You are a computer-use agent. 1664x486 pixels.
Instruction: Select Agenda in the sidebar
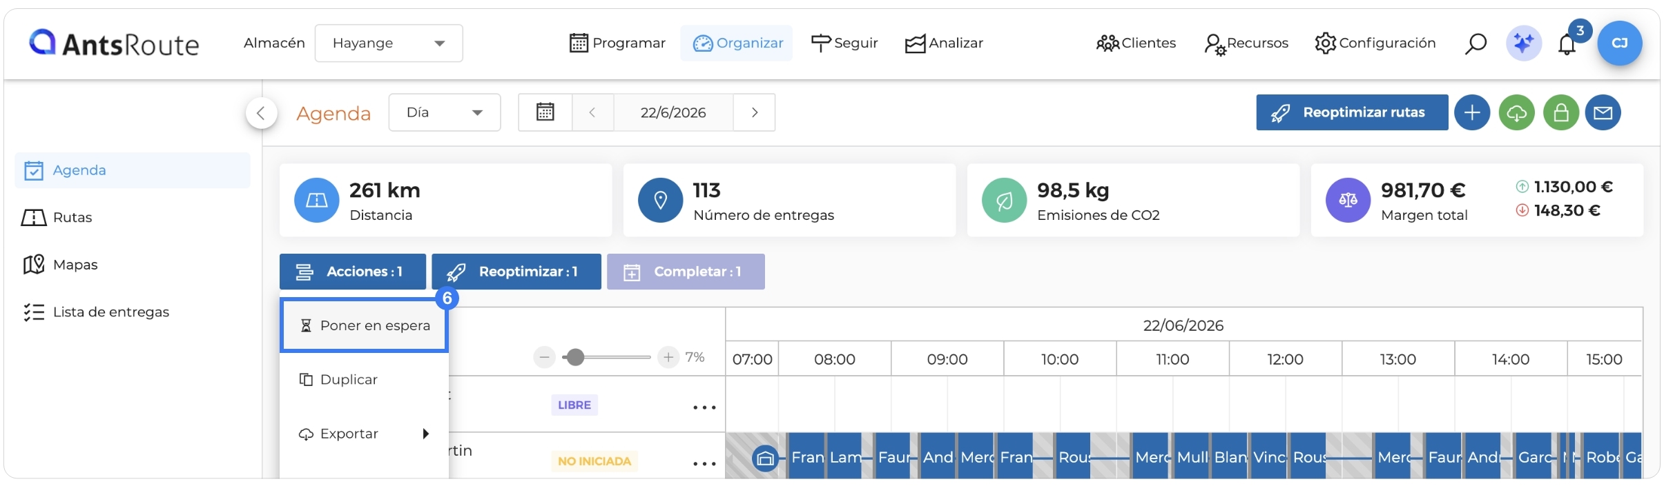tap(133, 170)
